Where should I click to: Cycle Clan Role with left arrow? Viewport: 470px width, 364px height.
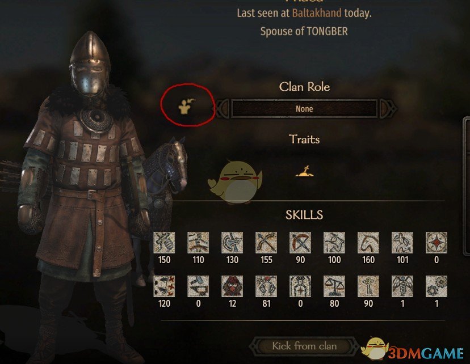(223, 108)
